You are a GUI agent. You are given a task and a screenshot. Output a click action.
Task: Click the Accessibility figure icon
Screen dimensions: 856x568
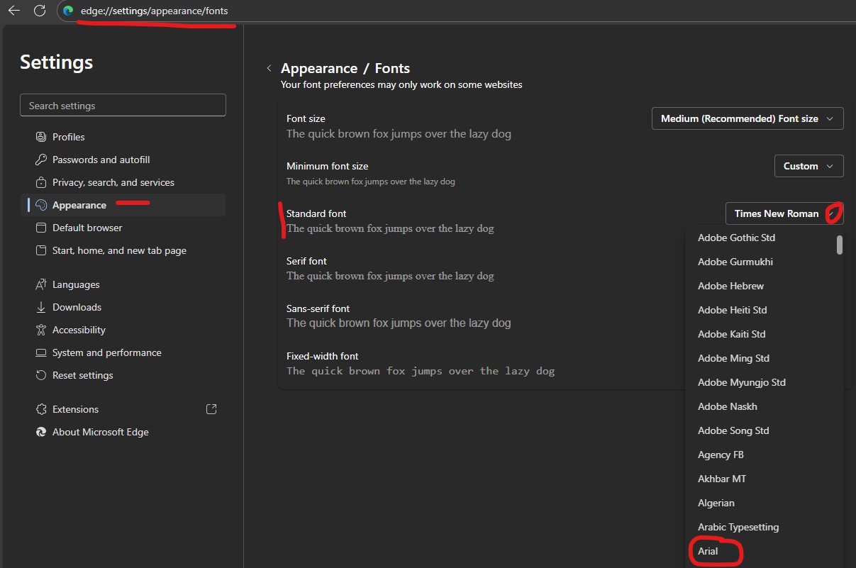(40, 330)
